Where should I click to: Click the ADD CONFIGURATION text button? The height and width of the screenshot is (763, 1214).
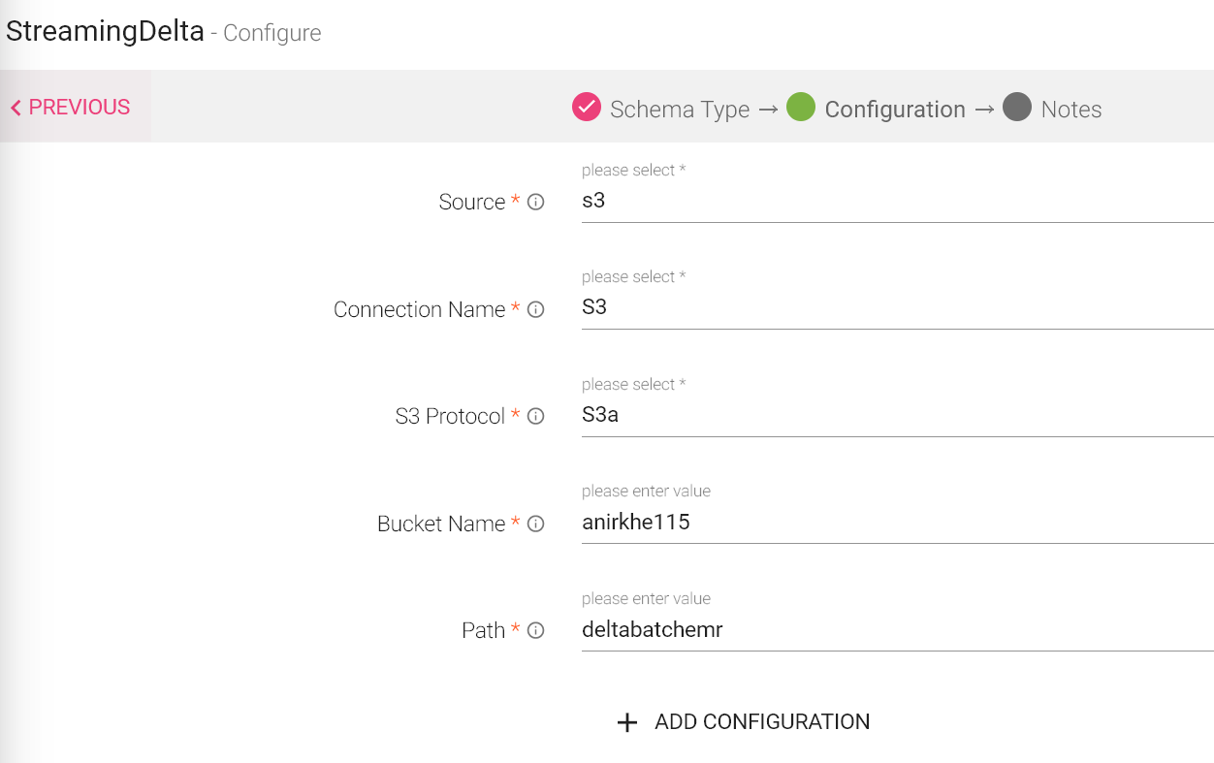coord(761,722)
